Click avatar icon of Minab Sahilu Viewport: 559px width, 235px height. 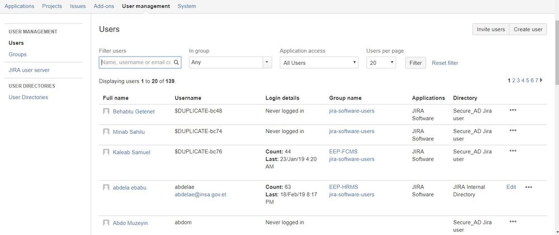tap(106, 131)
